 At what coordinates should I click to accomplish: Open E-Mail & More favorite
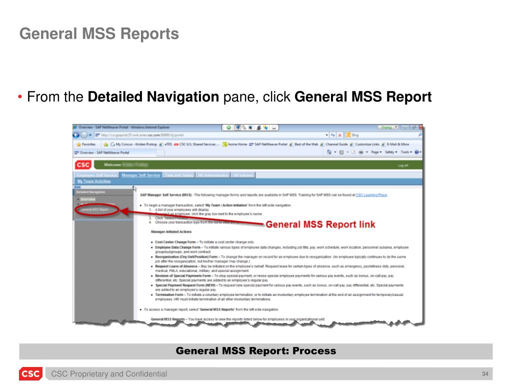pyautogui.click(x=395, y=144)
